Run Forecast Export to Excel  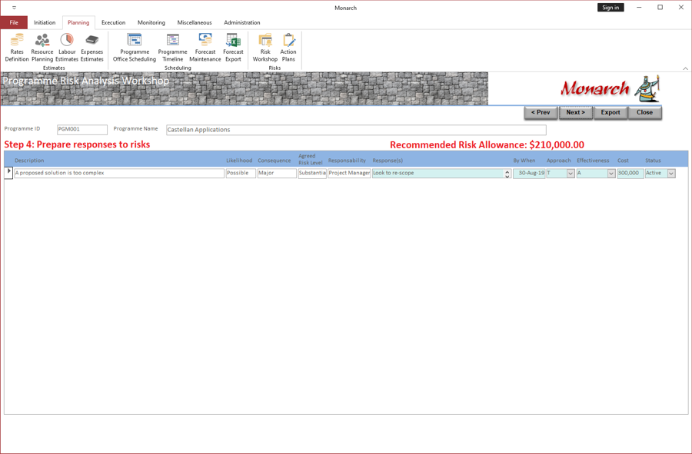coord(233,48)
